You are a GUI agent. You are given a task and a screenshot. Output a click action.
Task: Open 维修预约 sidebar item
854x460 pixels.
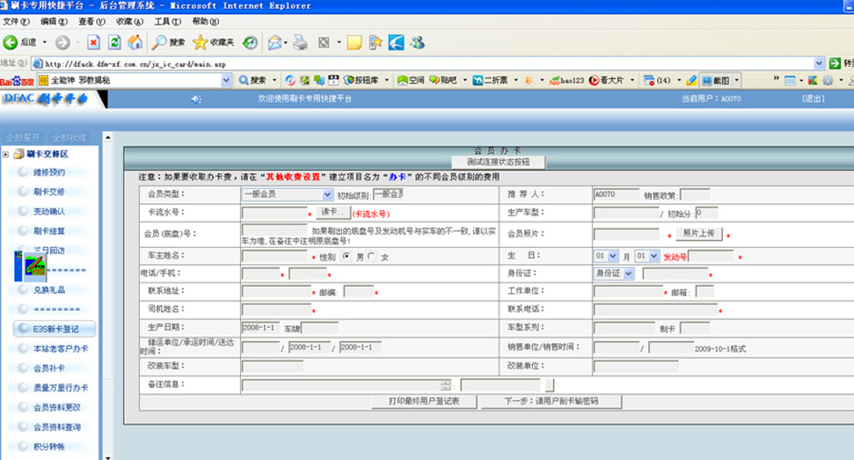tap(49, 172)
